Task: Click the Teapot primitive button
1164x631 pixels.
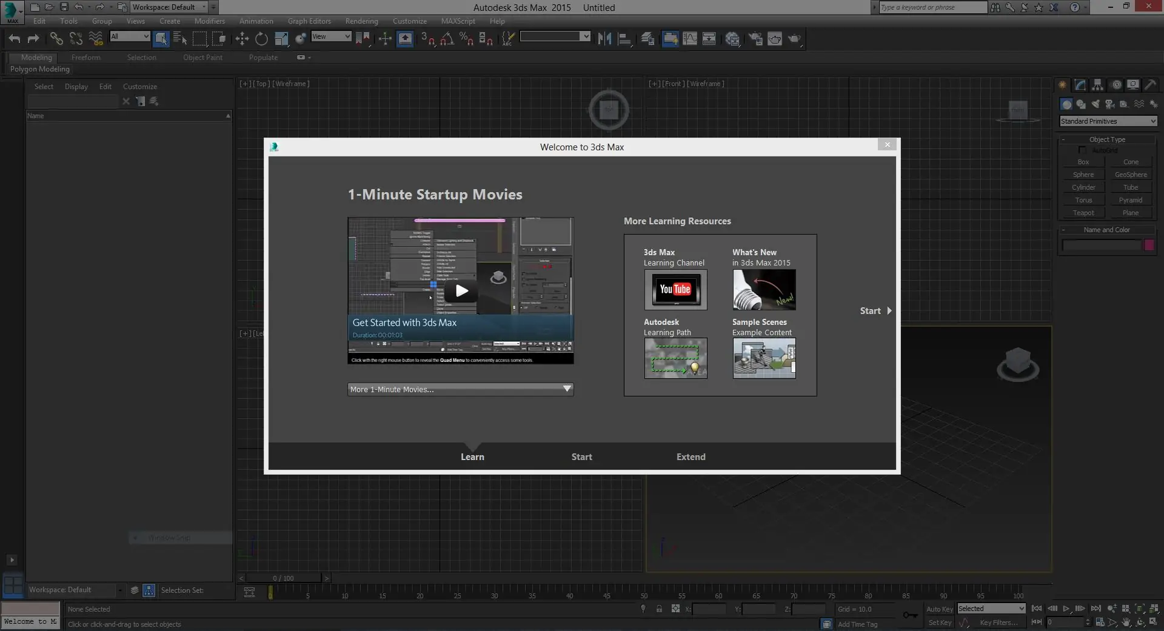Action: [x=1083, y=213]
